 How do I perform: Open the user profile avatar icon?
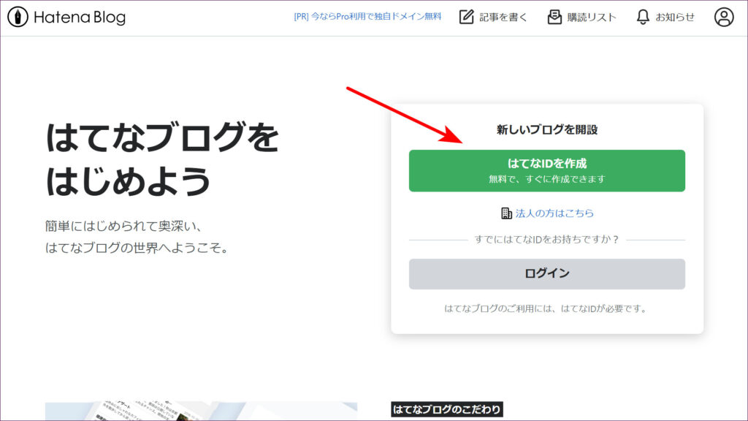tap(724, 17)
